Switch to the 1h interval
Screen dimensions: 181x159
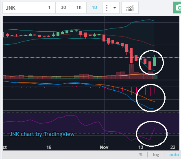pyautogui.click(x=79, y=8)
